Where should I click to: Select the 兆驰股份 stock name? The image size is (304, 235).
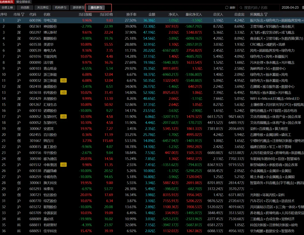coord(50,99)
